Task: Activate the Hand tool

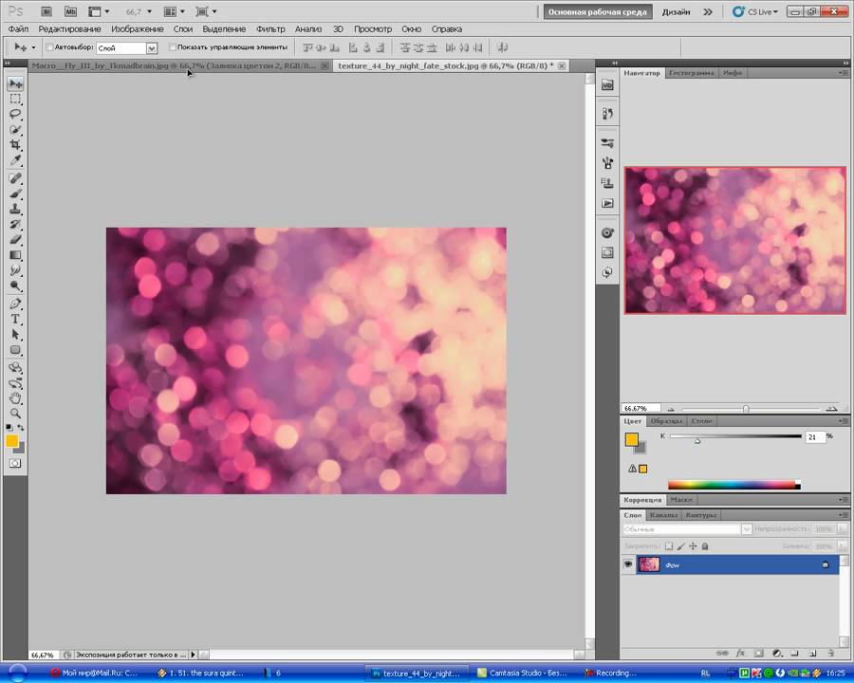Action: click(x=15, y=398)
